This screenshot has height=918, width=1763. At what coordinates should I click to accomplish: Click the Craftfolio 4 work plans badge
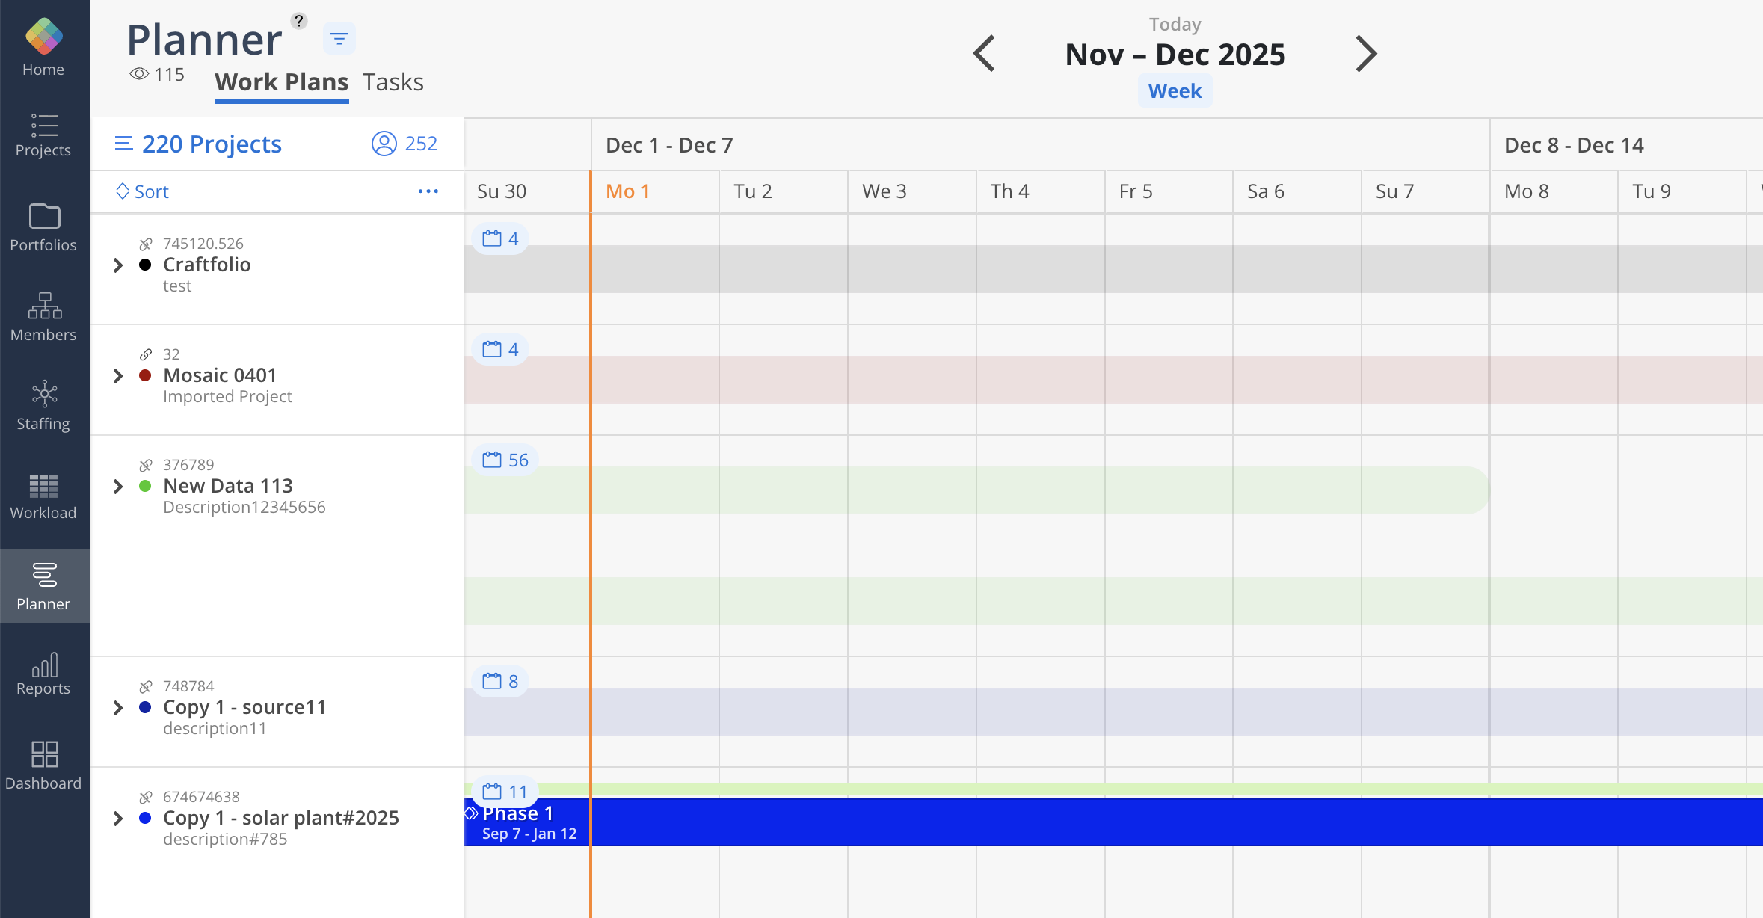[x=500, y=238]
